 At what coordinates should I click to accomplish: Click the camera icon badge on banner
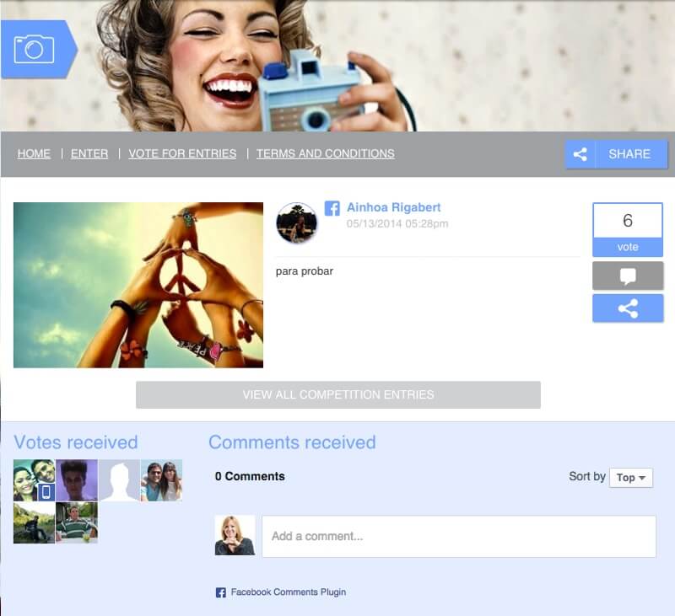point(38,50)
